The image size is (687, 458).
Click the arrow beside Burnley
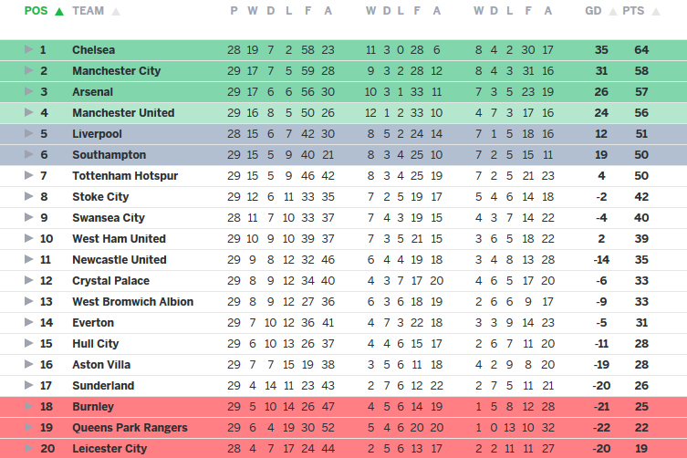(28, 406)
